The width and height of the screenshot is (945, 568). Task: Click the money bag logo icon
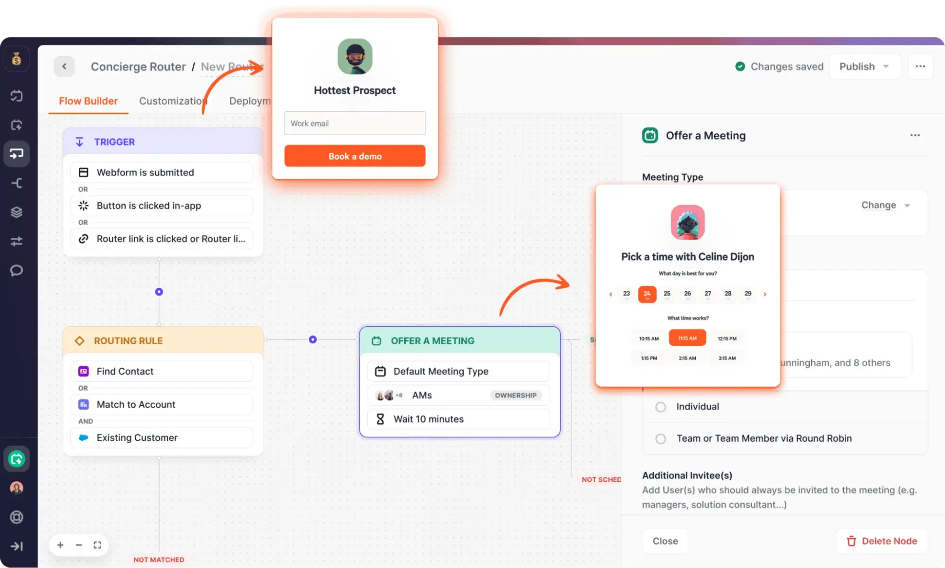pyautogui.click(x=17, y=58)
